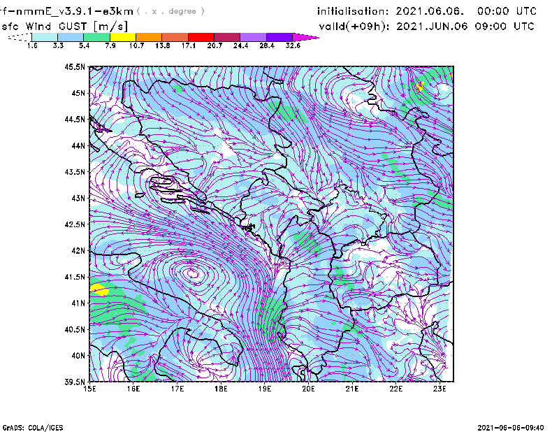Click the 17E longitude label
Screen dimensions: 559x432
coord(177,389)
